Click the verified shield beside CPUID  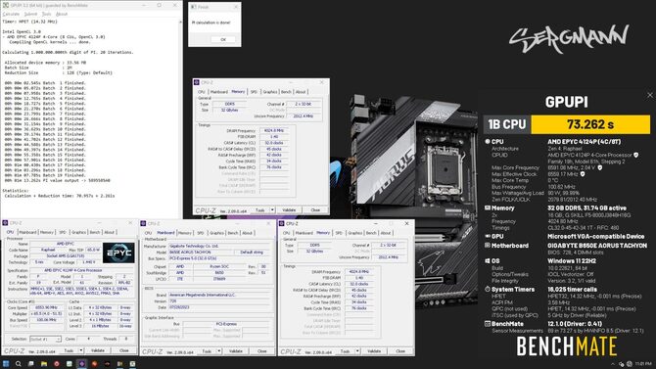[635, 155]
